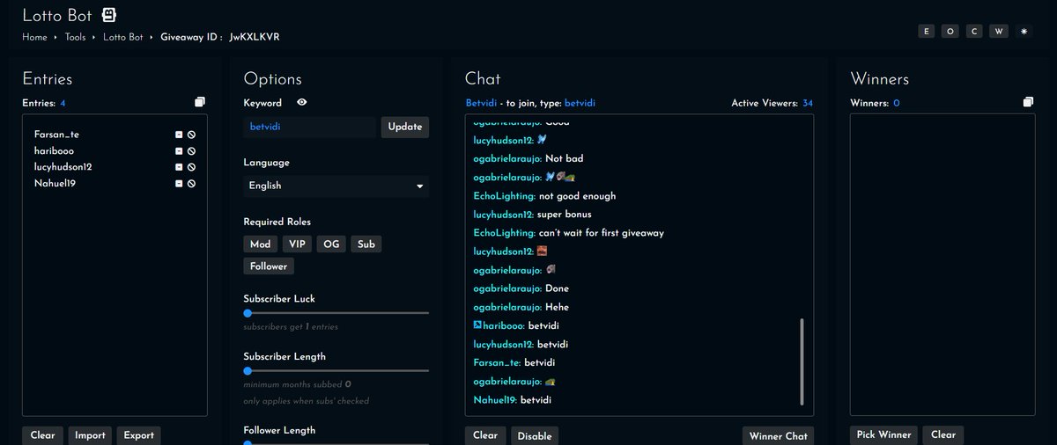Click lucyhudson12 'super bonus' chat message
This screenshot has width=1057, height=445.
click(x=532, y=215)
